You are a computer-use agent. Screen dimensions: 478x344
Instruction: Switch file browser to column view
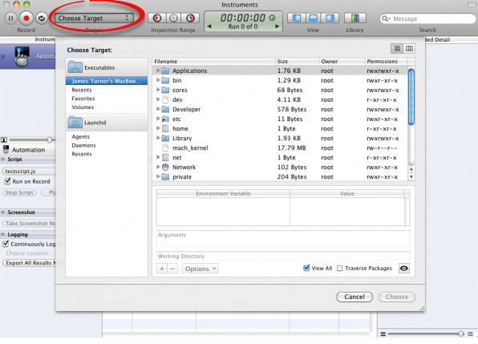(409, 48)
